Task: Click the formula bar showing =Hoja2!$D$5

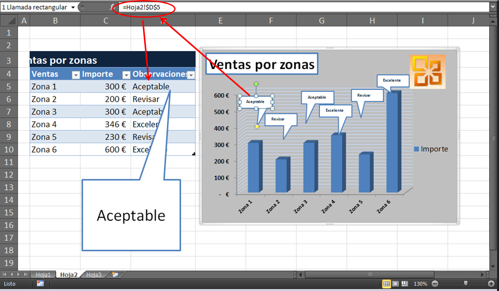Action: click(280, 7)
